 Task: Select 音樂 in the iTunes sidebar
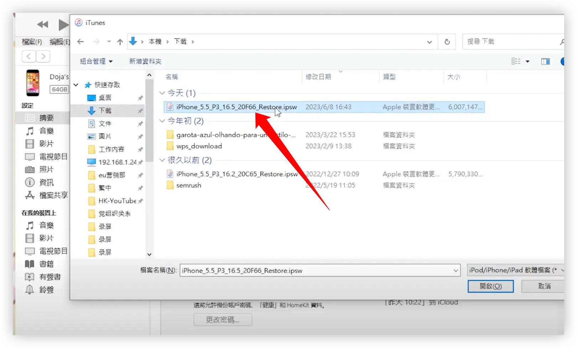(46, 131)
